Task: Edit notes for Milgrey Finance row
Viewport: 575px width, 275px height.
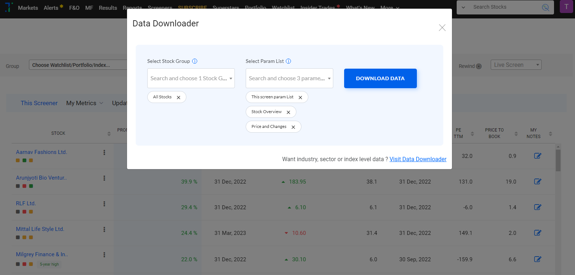Action: click(538, 259)
